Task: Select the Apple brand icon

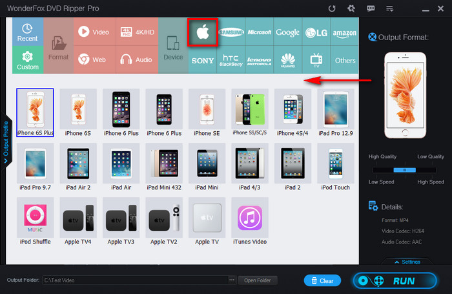Action: (203, 32)
